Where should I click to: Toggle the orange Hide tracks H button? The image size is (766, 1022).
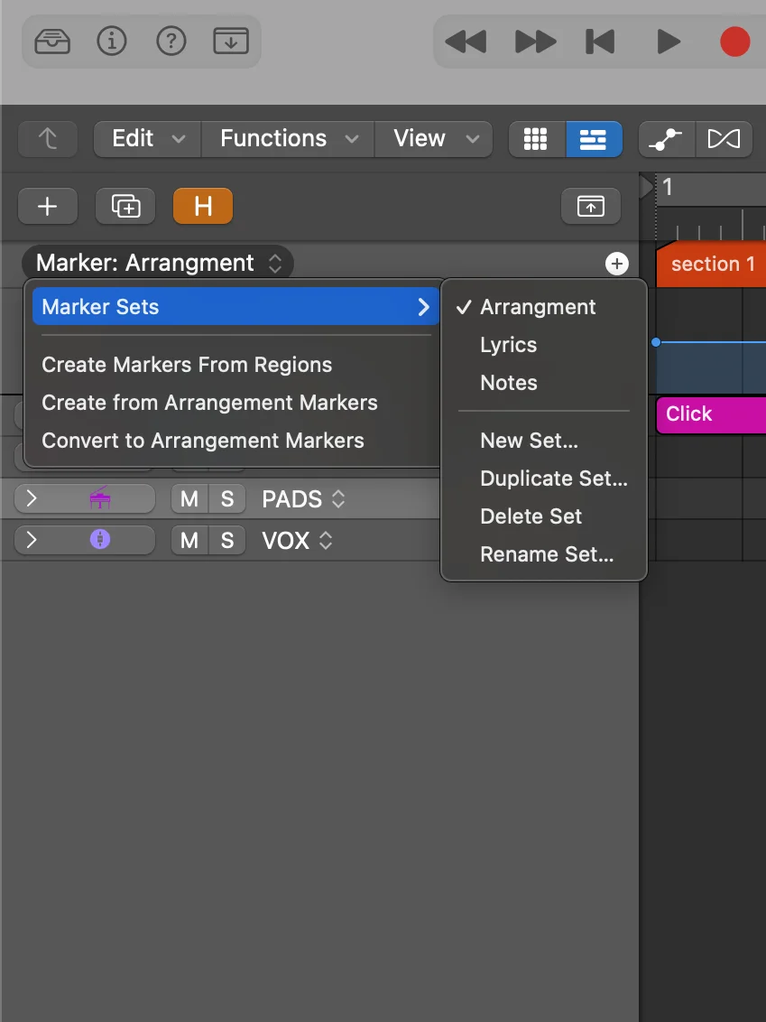(203, 206)
